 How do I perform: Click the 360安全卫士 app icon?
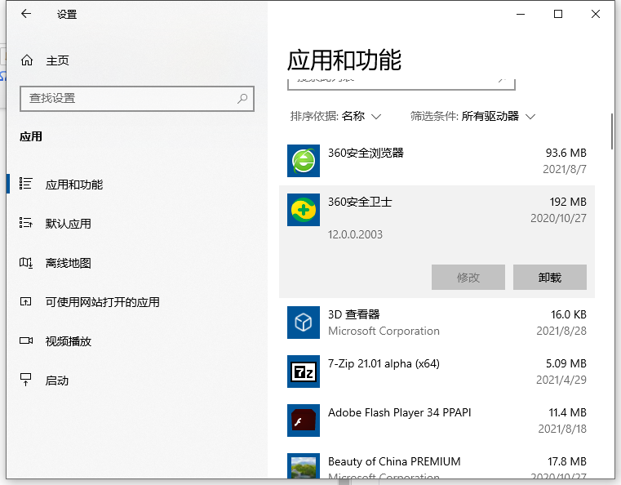304,209
